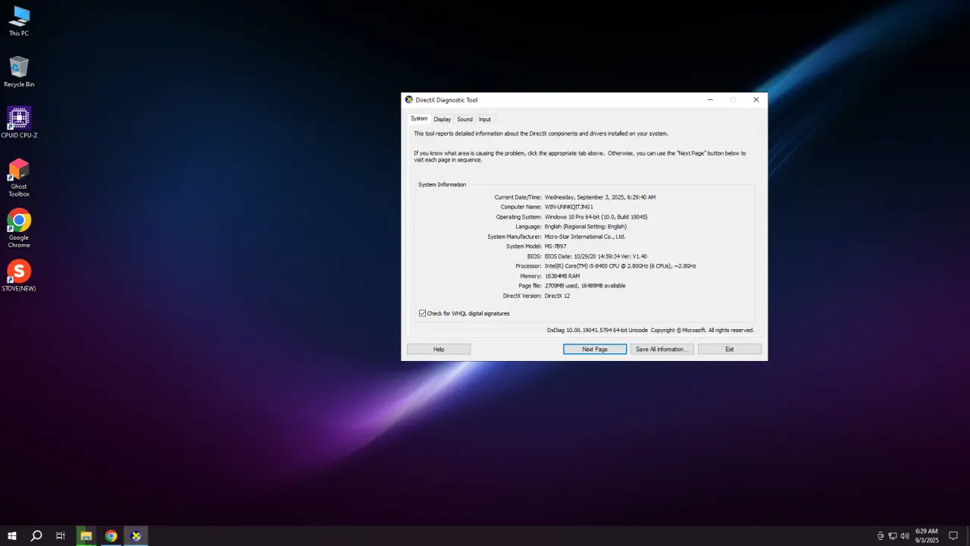Open Chrome from the taskbar

pyautogui.click(x=111, y=536)
